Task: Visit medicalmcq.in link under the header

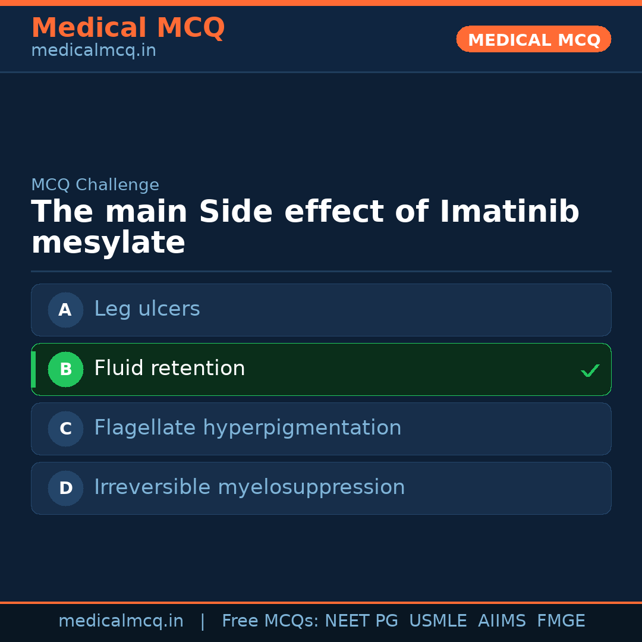Action: pos(93,51)
